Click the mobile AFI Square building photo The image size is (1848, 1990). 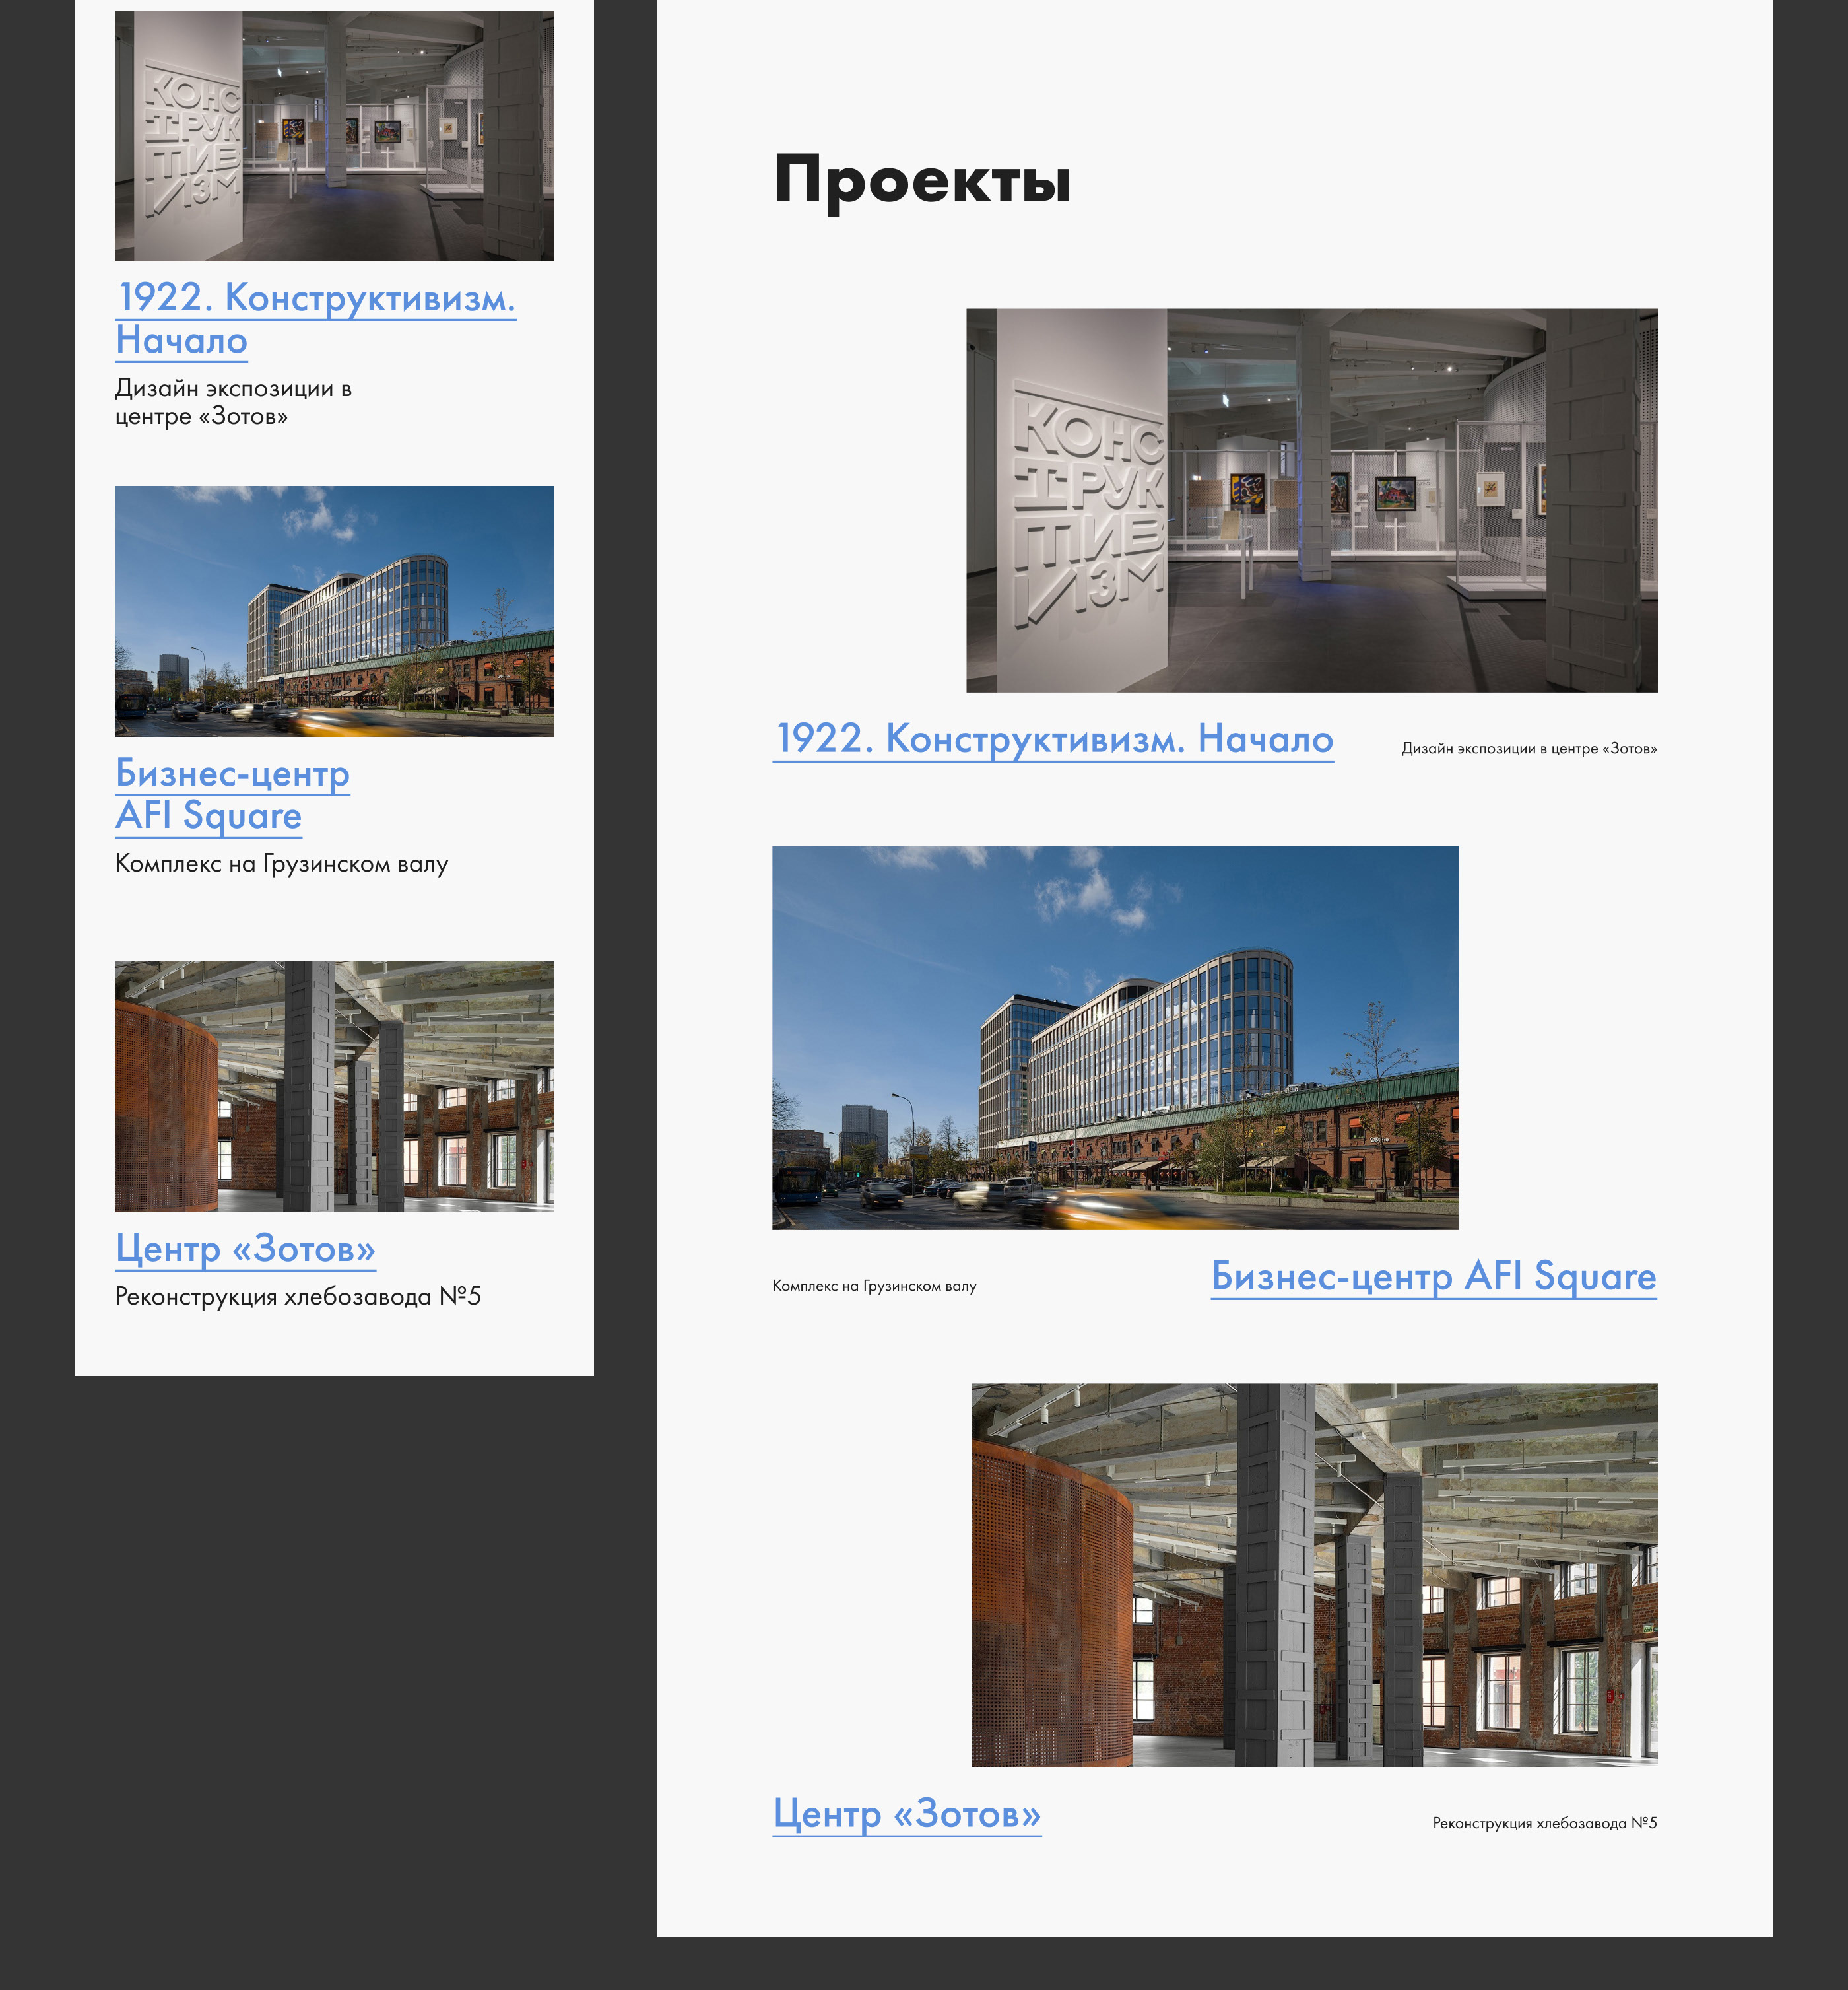(x=334, y=611)
